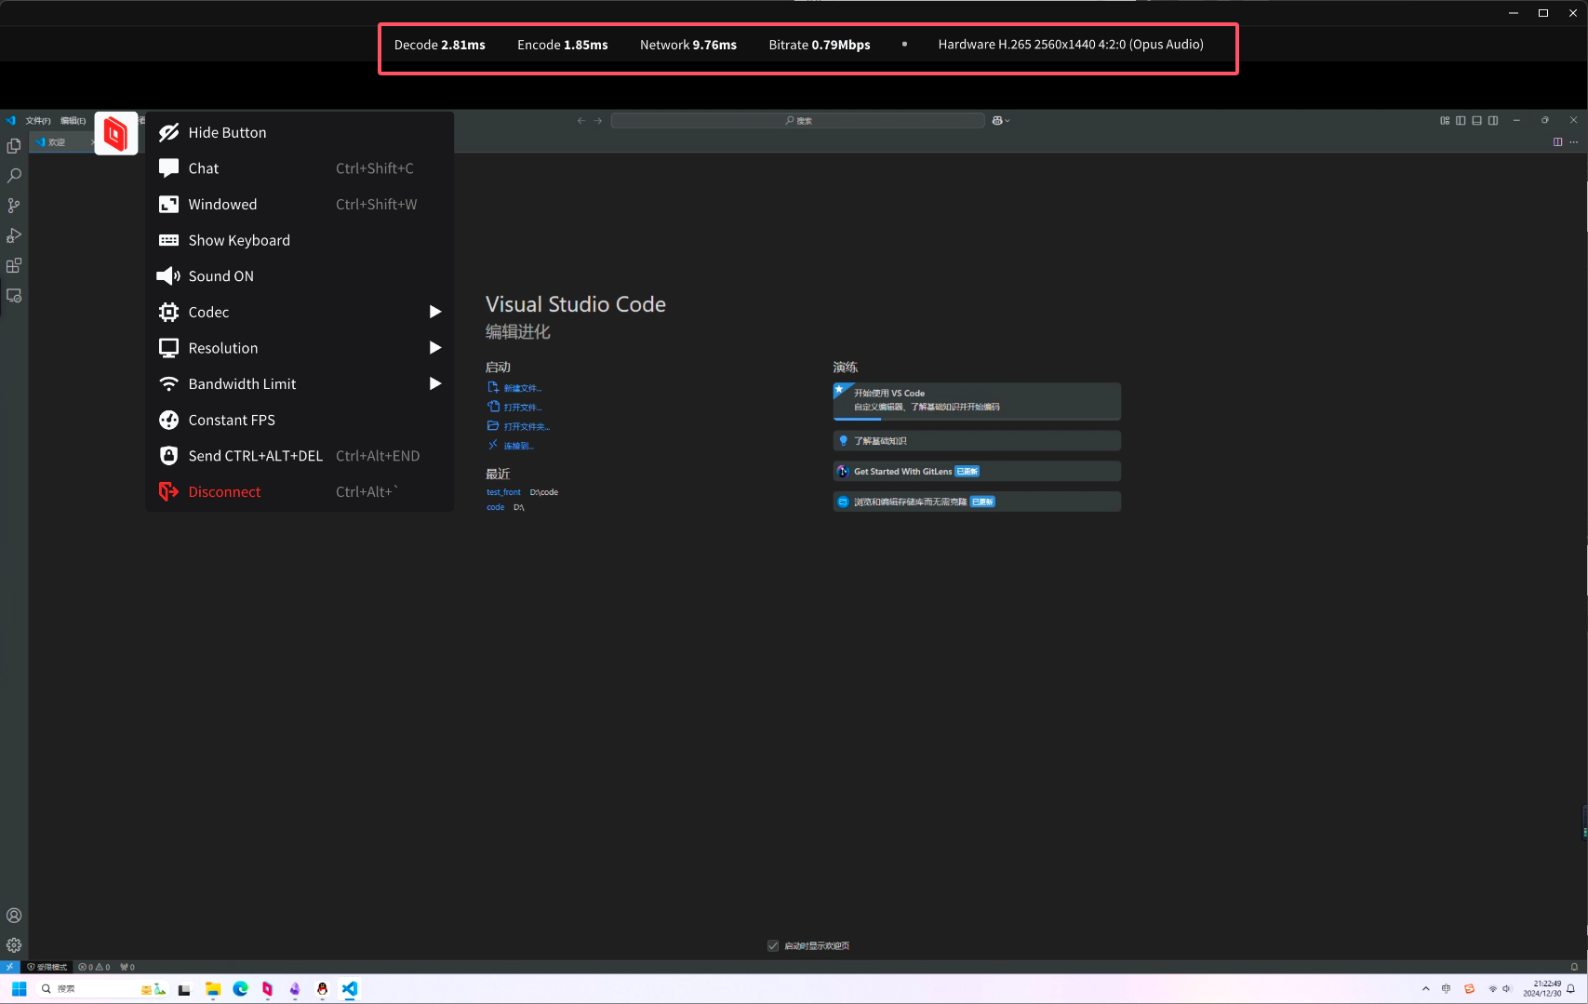Open the Source Control view icon
Screen dimensions: 1588x1004
pyautogui.click(x=14, y=206)
